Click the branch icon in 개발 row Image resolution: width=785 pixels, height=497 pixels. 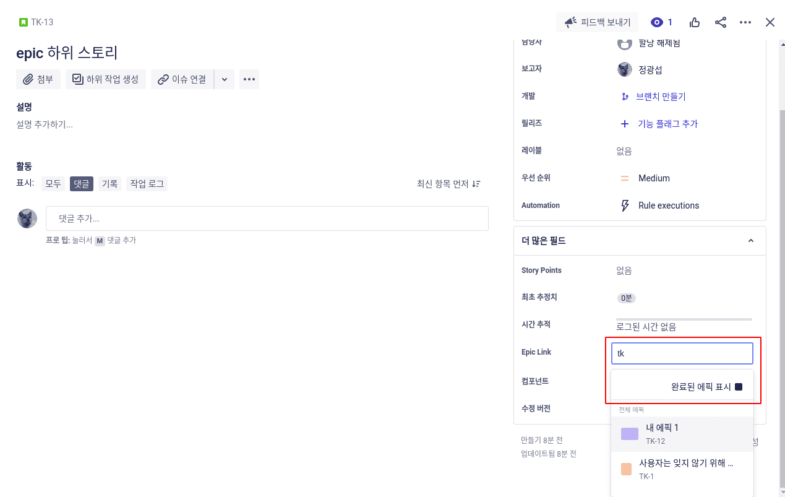[x=625, y=97]
